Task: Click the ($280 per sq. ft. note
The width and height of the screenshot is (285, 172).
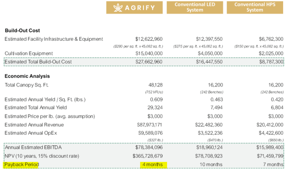Action: coord(138,47)
